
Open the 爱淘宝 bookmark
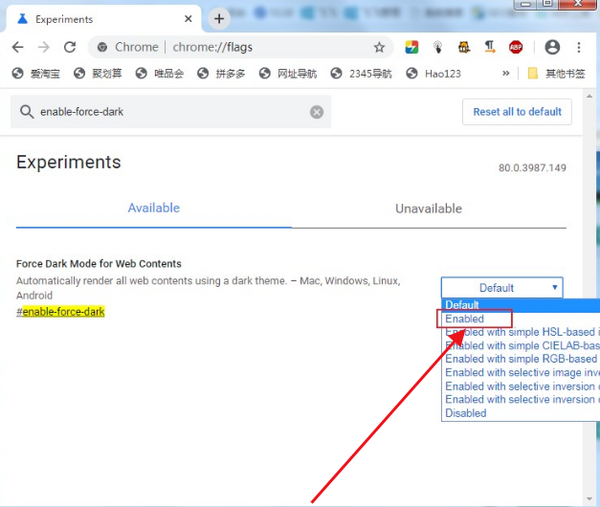[36, 73]
